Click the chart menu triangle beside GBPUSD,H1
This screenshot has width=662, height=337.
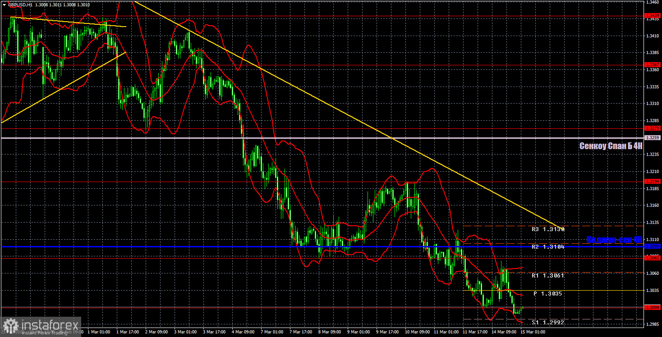click(4, 5)
